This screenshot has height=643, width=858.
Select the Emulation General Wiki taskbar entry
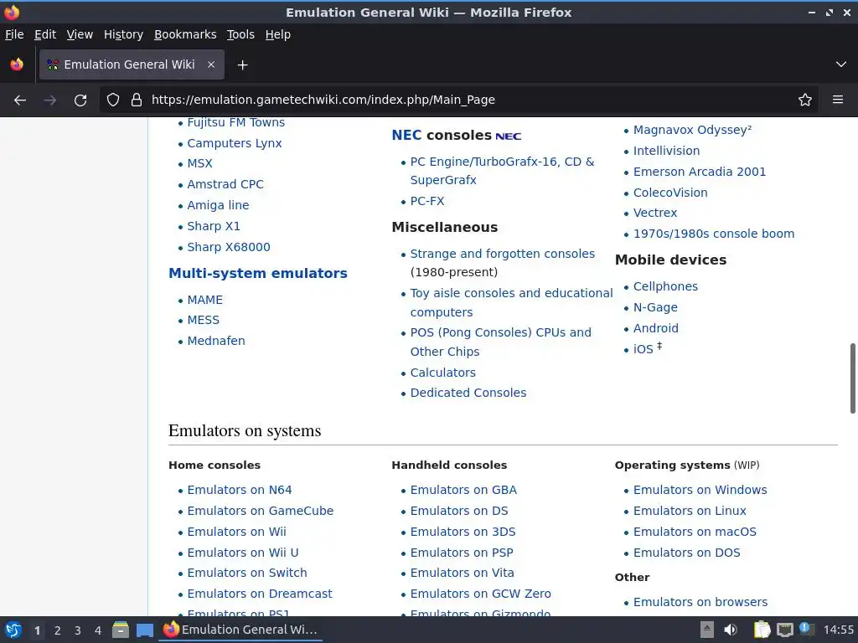240,630
